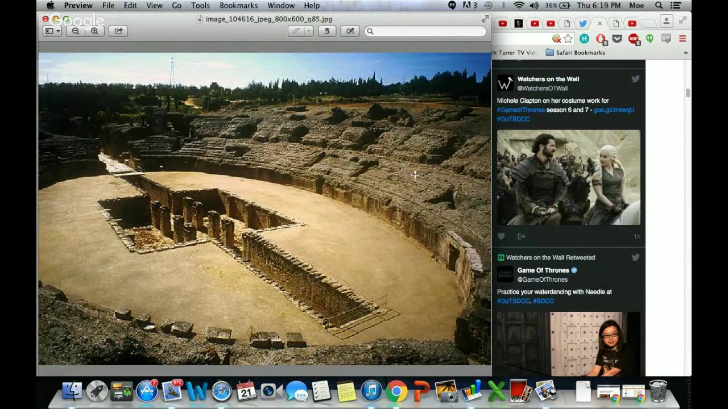Open App Store from the Dock

[147, 391]
